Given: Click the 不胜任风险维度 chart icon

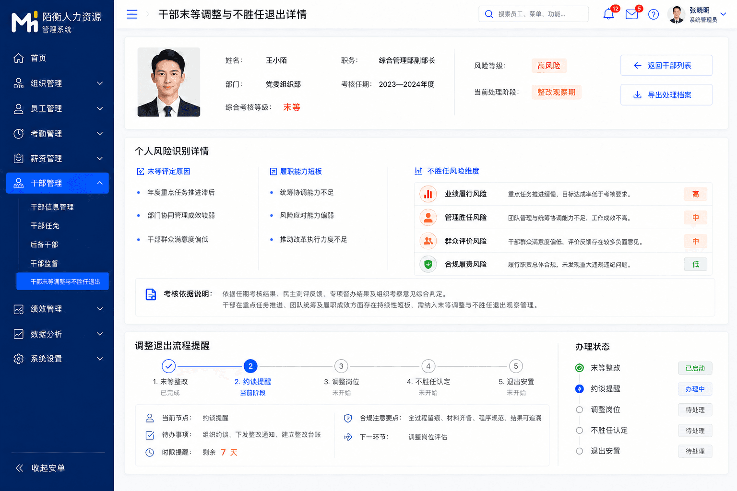Looking at the screenshot, I should [x=418, y=171].
